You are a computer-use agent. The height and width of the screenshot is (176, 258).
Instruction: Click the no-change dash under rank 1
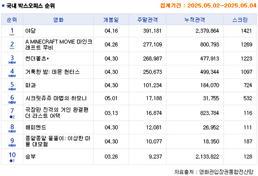pos(12,35)
